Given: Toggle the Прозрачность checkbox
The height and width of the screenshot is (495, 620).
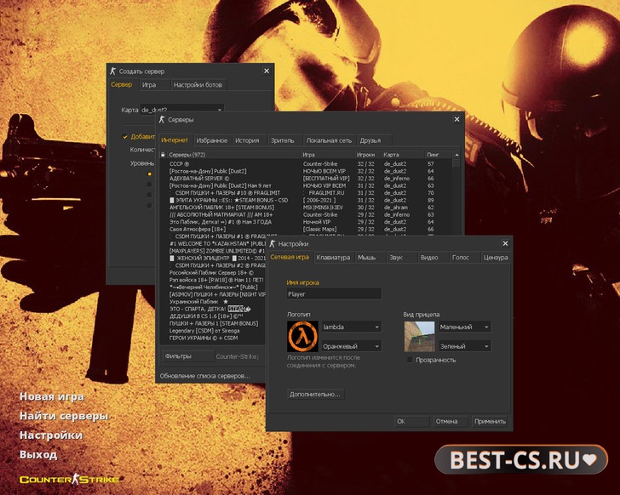Looking at the screenshot, I should point(410,360).
